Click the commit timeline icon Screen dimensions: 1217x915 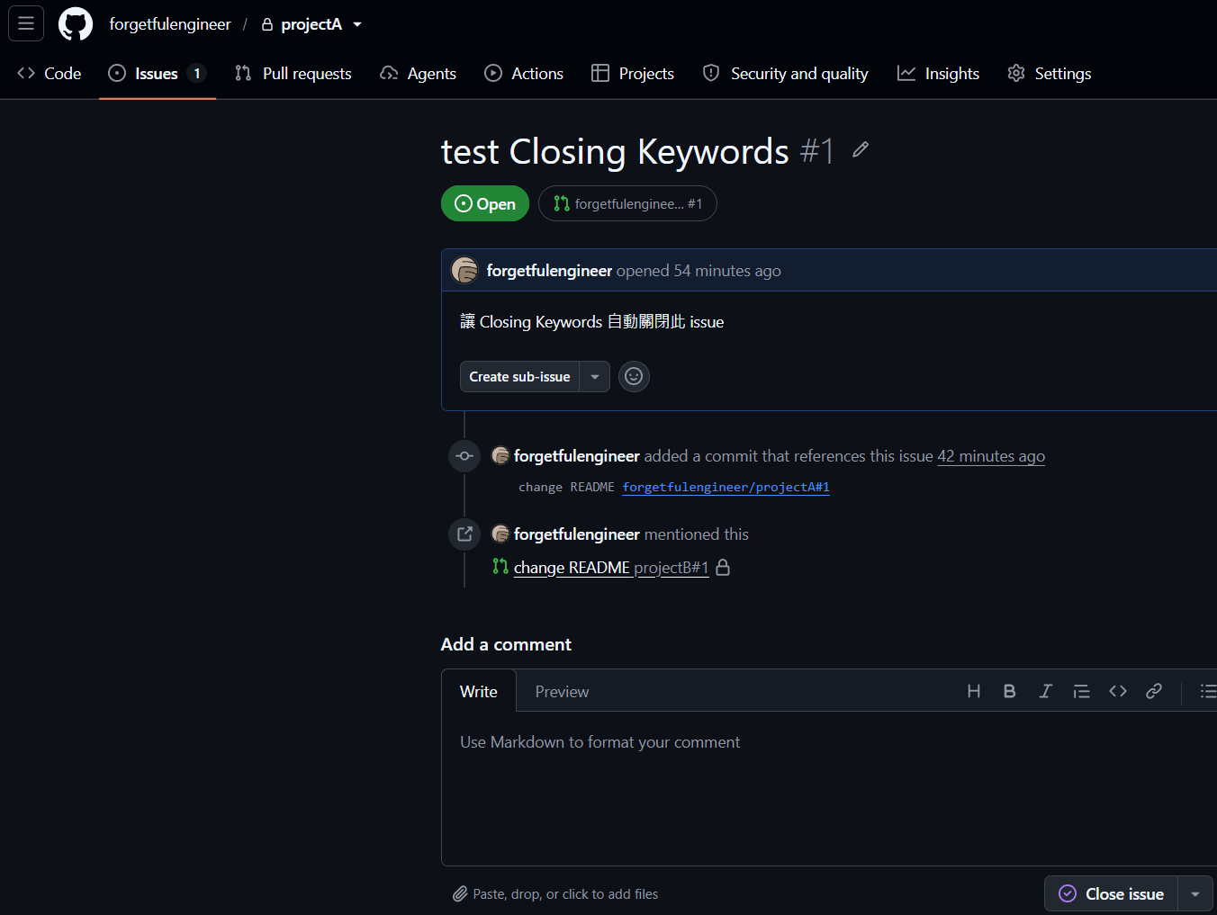(x=464, y=456)
